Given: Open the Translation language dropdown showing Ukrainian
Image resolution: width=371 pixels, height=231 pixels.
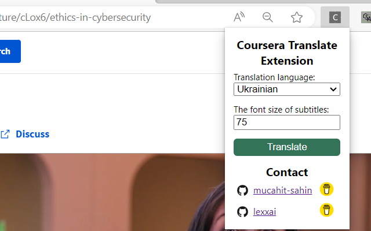Looking at the screenshot, I should pos(287,89).
